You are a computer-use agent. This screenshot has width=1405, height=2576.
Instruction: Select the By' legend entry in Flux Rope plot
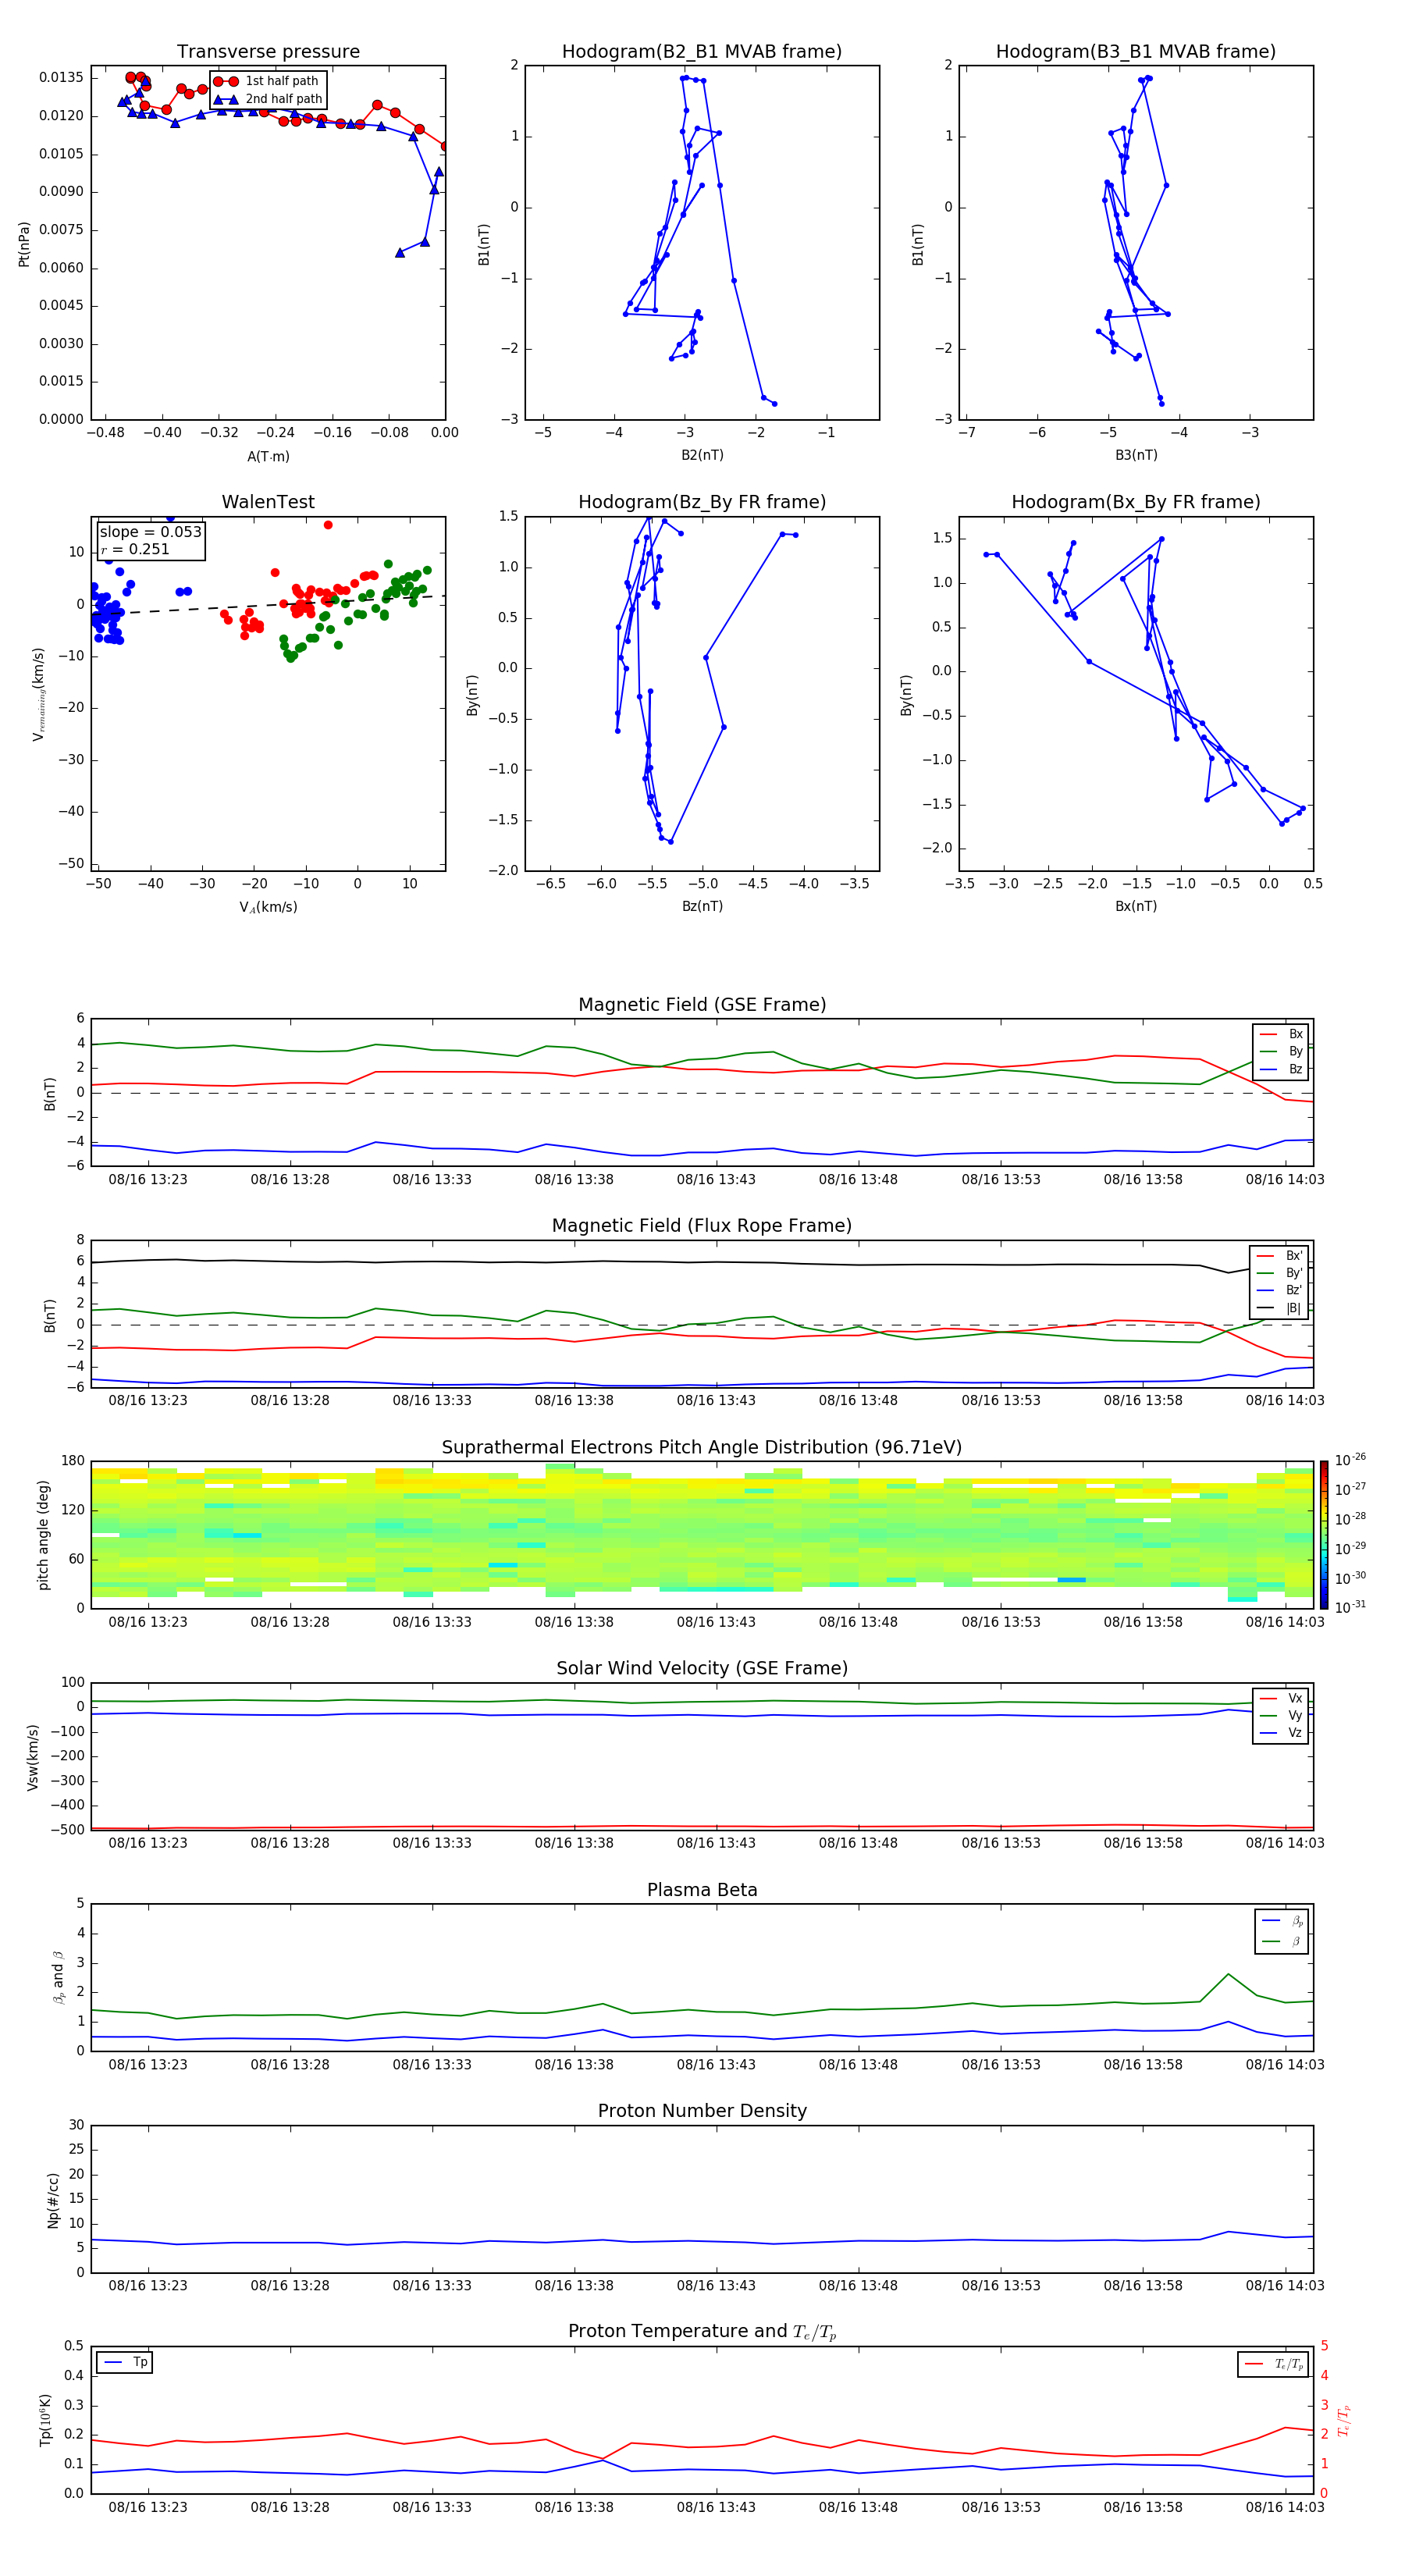click(1280, 1273)
